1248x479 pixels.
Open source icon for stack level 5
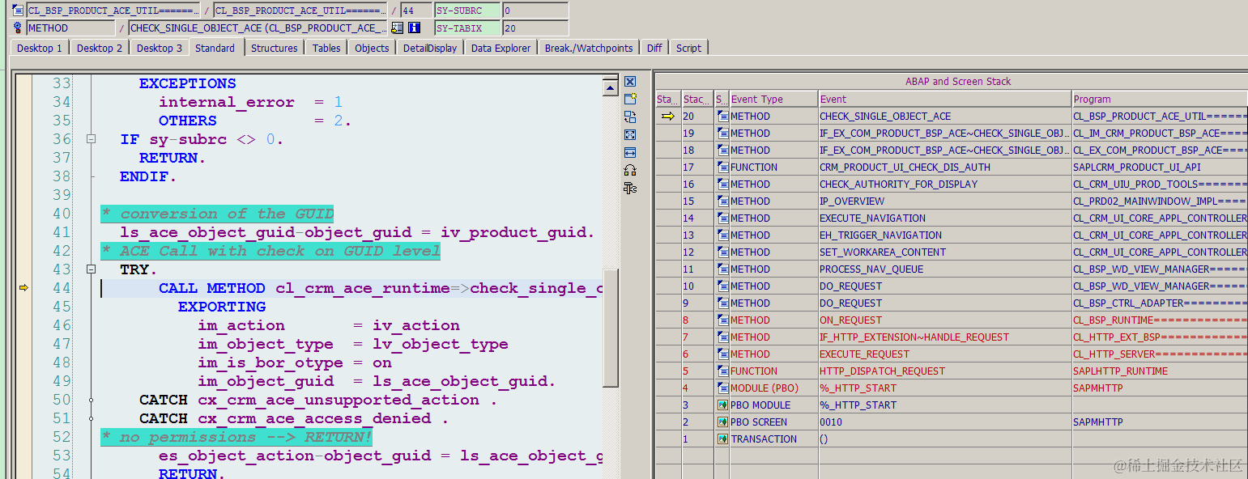pyautogui.click(x=722, y=371)
